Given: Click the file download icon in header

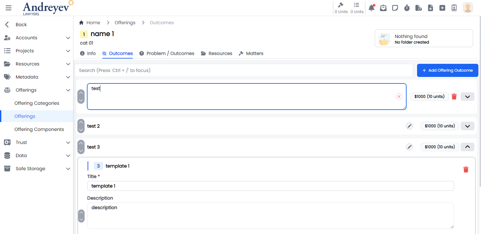Looking at the screenshot, I should 431,8.
